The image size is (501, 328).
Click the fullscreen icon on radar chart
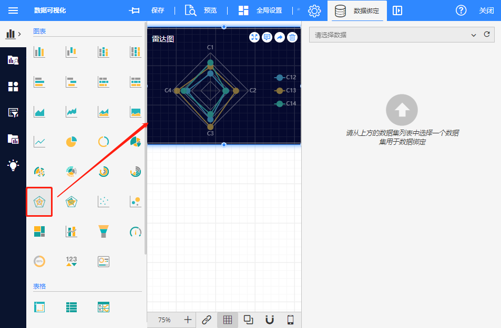(x=254, y=37)
